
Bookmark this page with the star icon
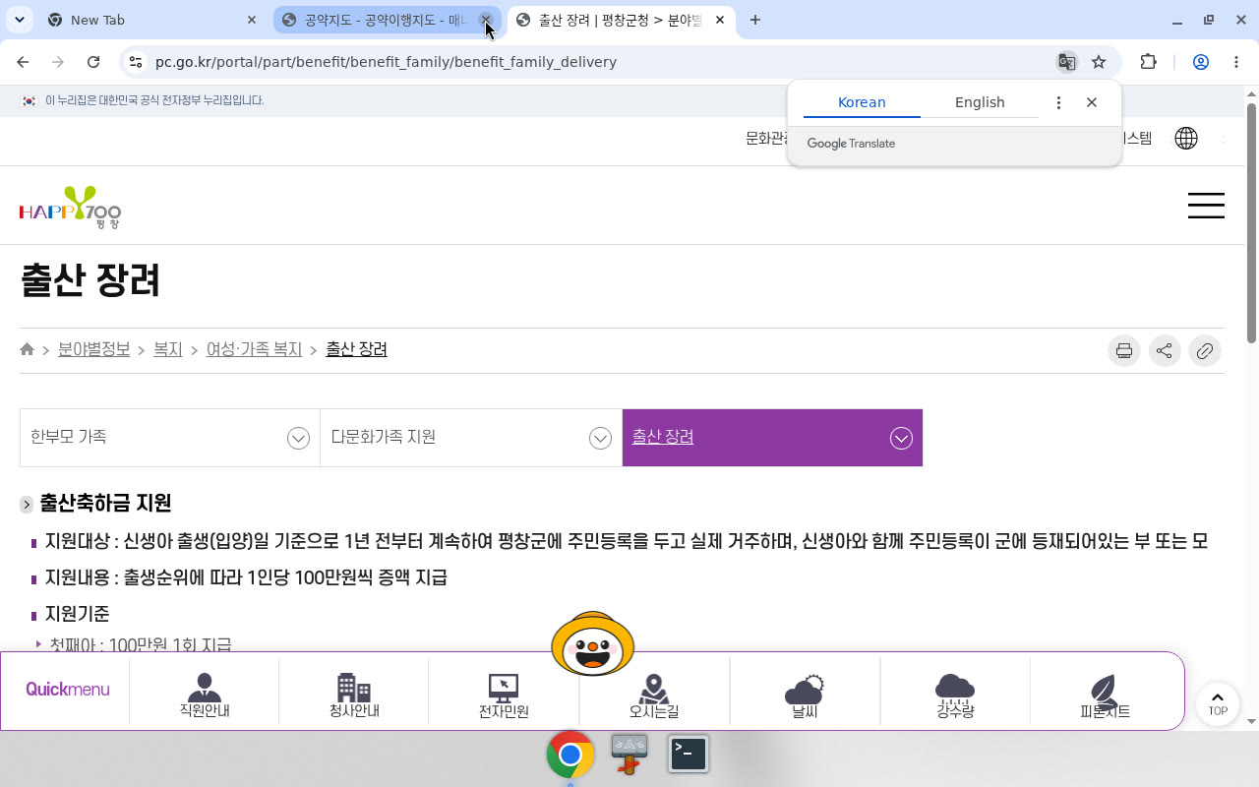pyautogui.click(x=1099, y=62)
